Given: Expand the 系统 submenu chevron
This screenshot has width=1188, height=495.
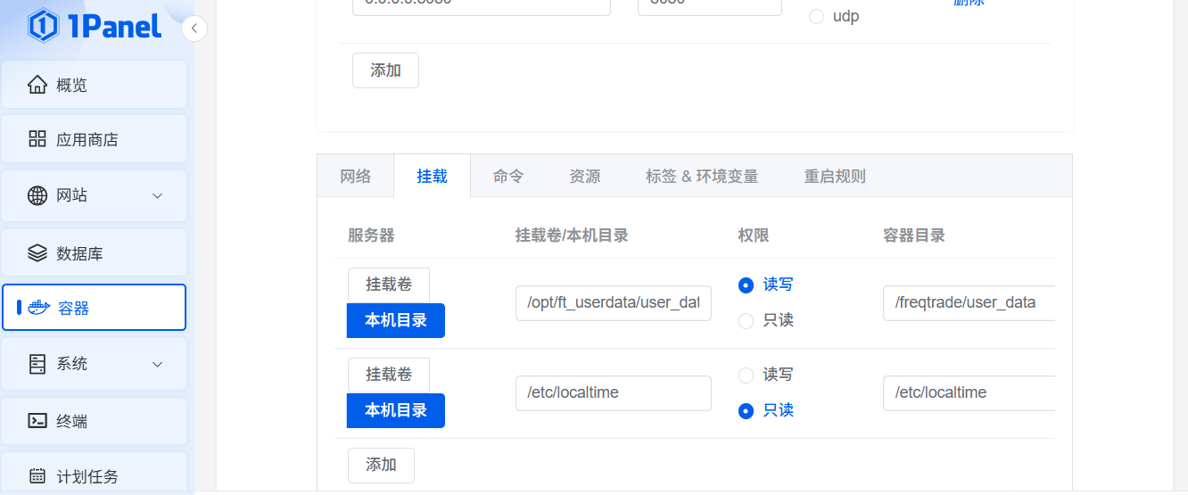Looking at the screenshot, I should click(158, 364).
